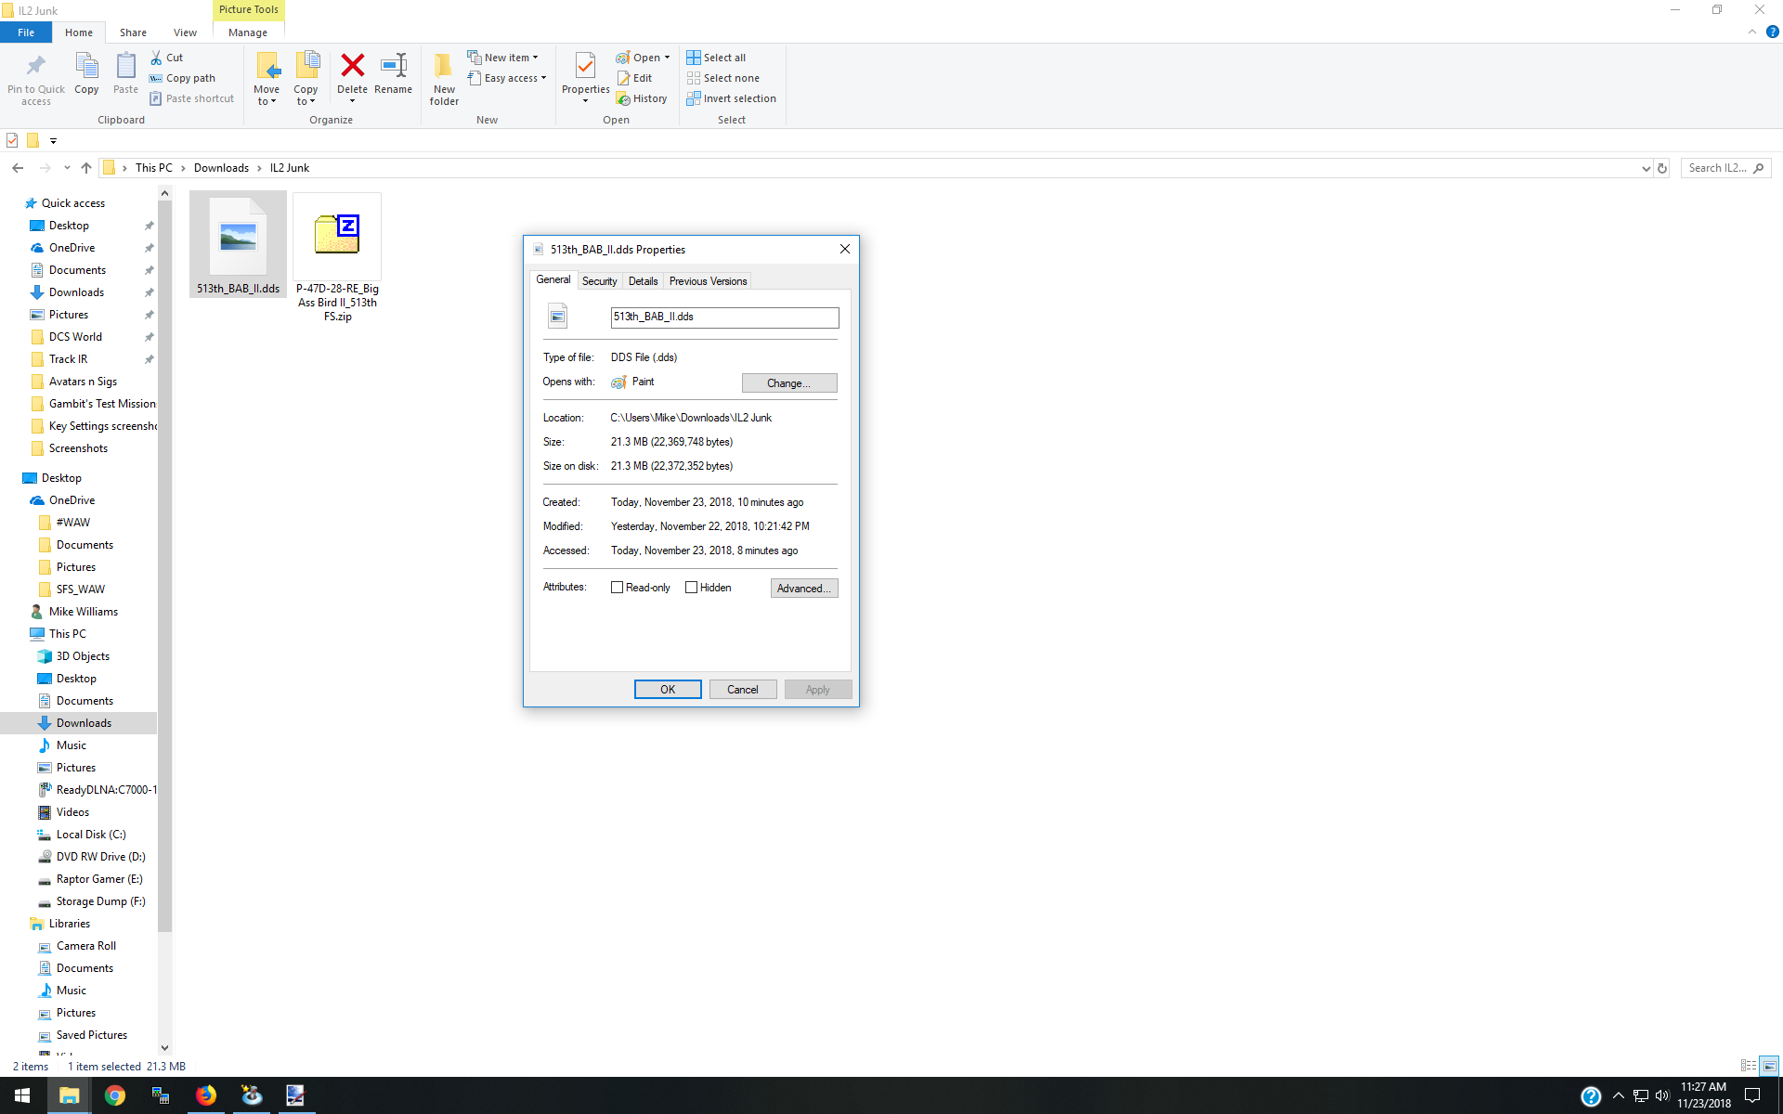The height and width of the screenshot is (1114, 1783).
Task: Open the View ribbon tab
Action: pyautogui.click(x=185, y=32)
